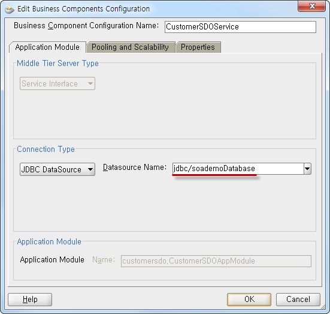Click the Connection Type group heading
Viewport: 330px width, 314px height.
(46, 149)
